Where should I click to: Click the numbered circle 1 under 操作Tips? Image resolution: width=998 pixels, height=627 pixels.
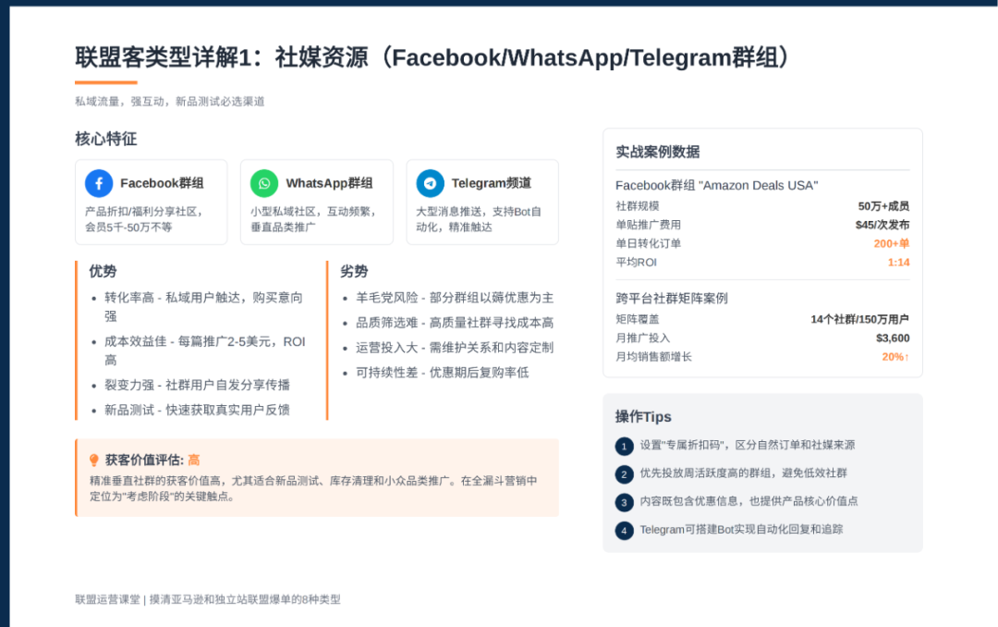coord(624,446)
